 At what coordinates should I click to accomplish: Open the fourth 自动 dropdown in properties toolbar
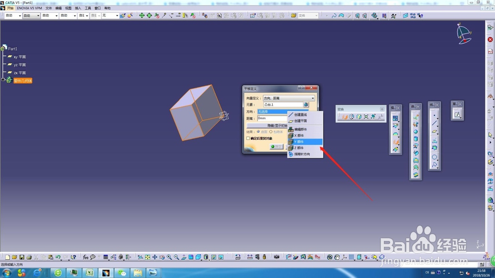coord(68,15)
